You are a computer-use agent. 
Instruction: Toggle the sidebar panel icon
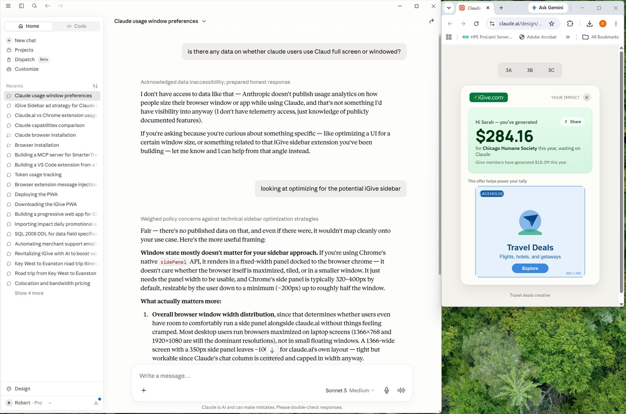[x=22, y=6]
